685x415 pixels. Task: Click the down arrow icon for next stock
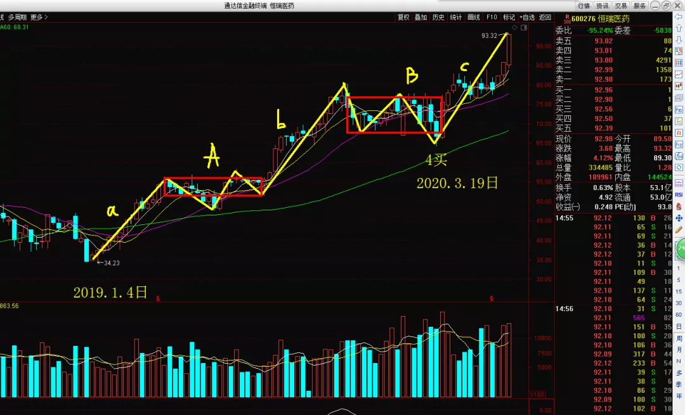click(679, 40)
